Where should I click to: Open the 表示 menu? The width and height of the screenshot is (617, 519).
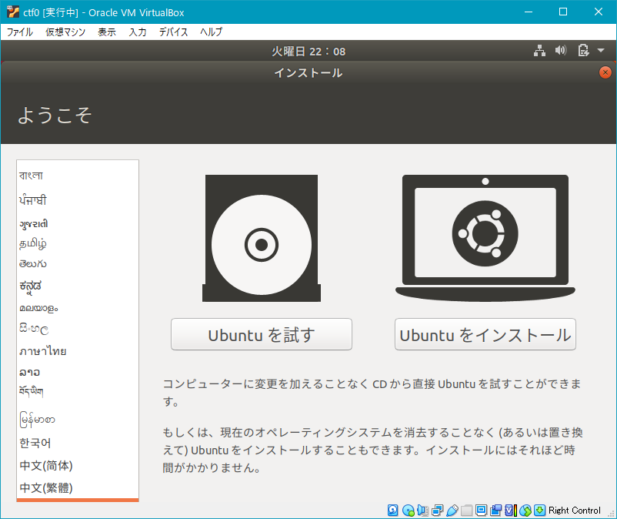pyautogui.click(x=107, y=32)
